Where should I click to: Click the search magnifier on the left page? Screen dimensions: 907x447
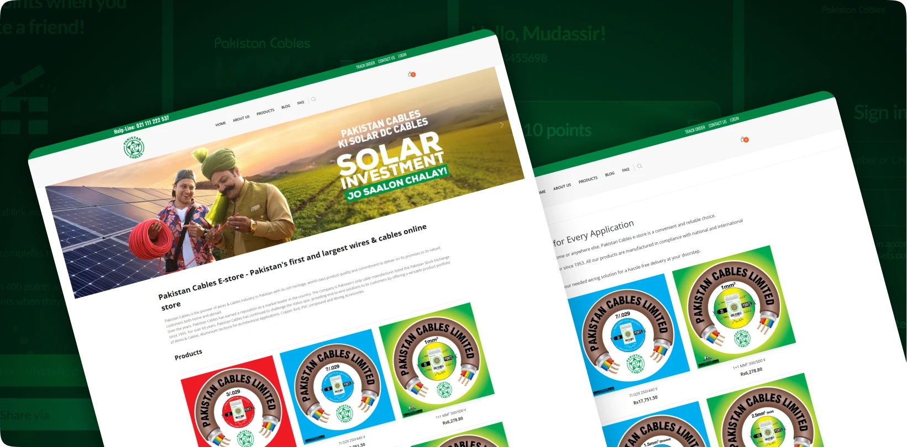point(313,99)
